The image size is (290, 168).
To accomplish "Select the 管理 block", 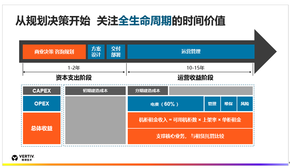I will 212,104.
